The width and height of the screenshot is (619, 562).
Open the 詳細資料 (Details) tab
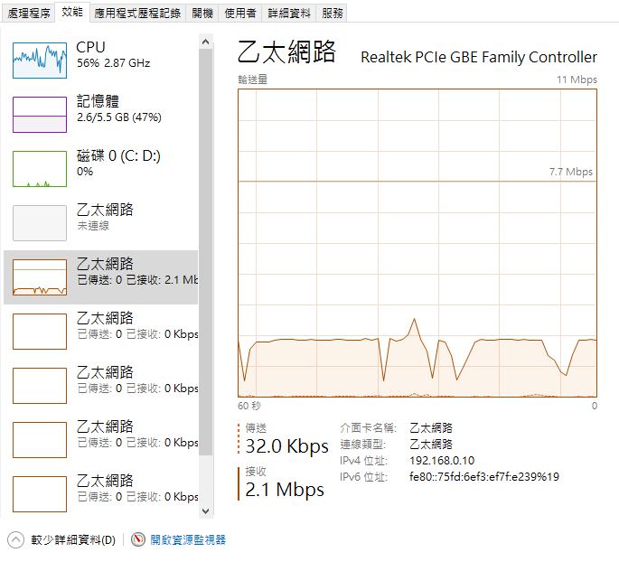[289, 14]
